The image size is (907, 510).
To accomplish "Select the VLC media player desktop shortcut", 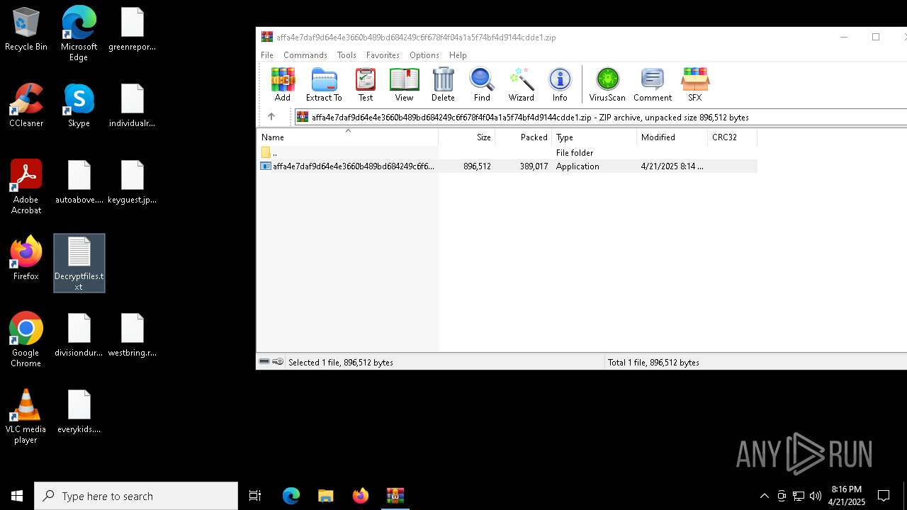I will [26, 416].
